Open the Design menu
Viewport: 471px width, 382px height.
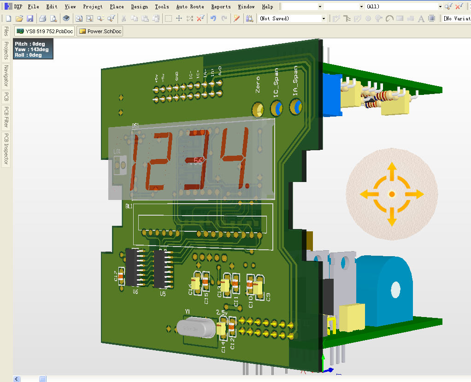tap(139, 6)
